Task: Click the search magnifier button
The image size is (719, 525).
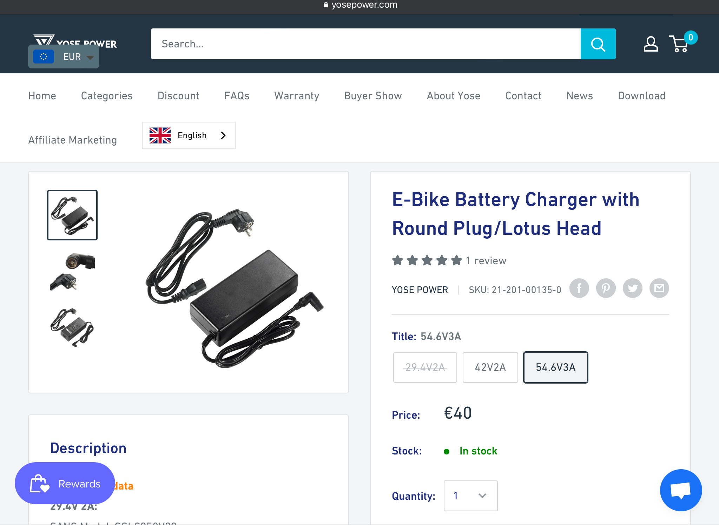Action: [x=598, y=44]
